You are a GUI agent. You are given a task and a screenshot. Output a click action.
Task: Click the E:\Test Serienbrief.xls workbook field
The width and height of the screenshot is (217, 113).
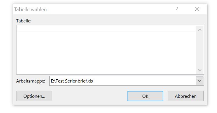pyautogui.click(x=123, y=81)
